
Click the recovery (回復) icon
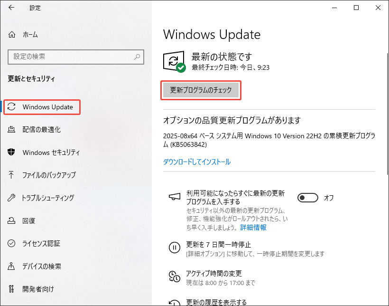[11, 220]
